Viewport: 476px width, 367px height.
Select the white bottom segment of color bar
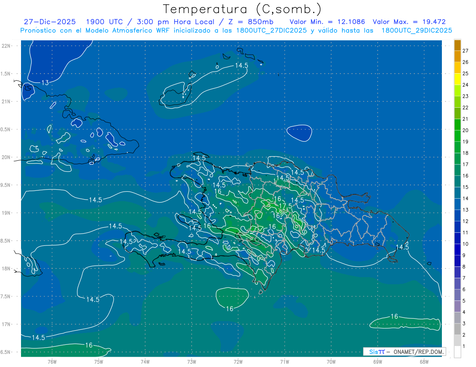pyautogui.click(x=457, y=352)
